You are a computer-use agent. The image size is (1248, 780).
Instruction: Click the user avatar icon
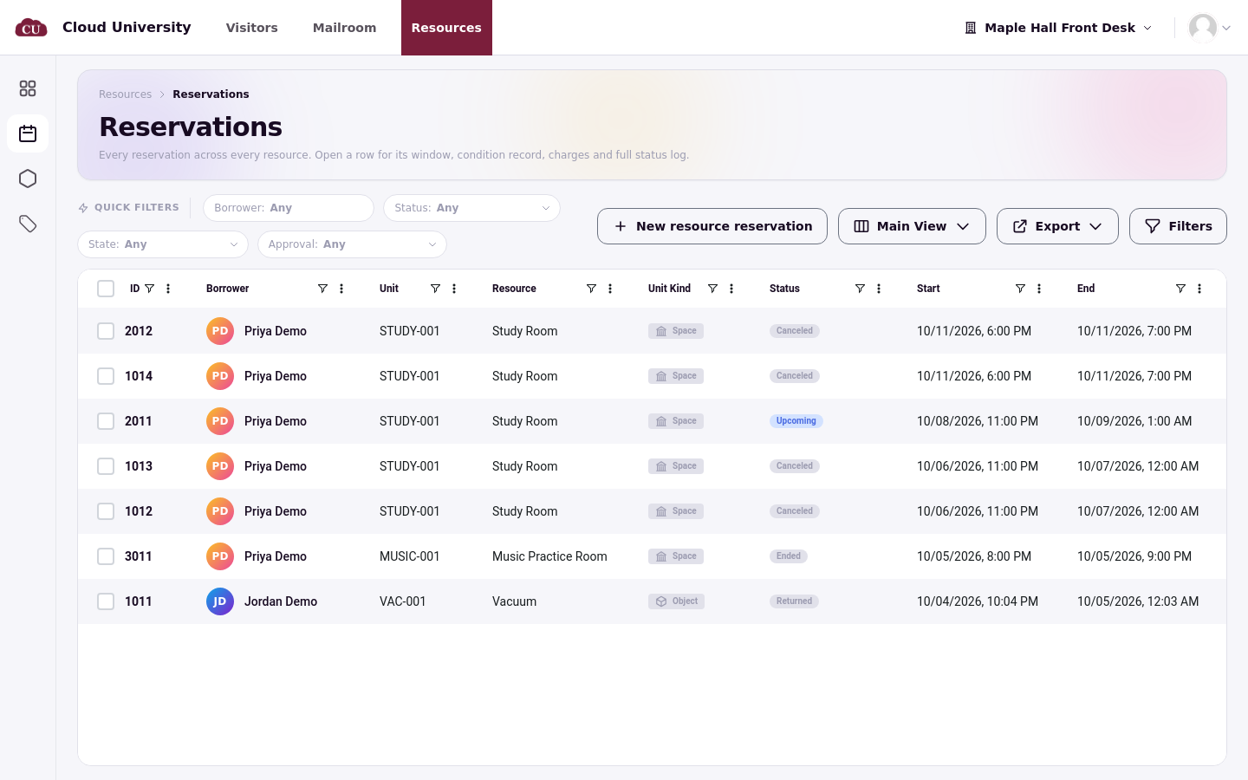click(1203, 28)
